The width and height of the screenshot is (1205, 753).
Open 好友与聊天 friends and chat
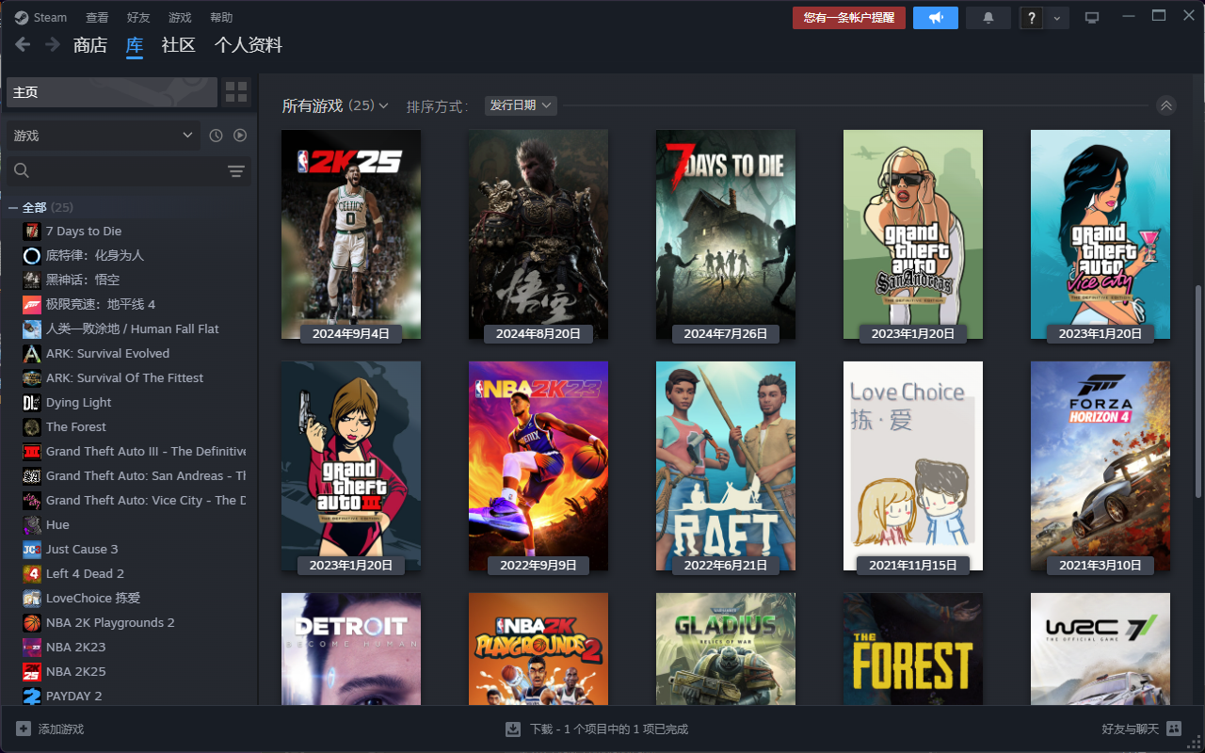pyautogui.click(x=1141, y=729)
